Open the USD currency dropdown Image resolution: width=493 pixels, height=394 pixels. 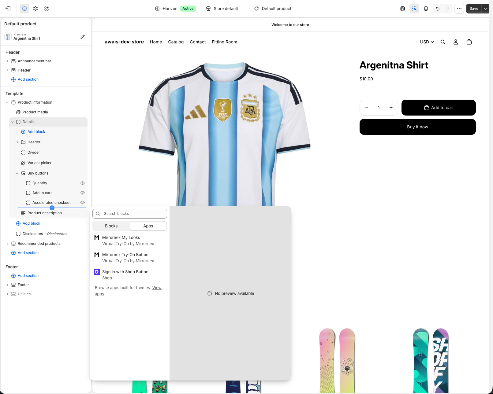(x=427, y=42)
